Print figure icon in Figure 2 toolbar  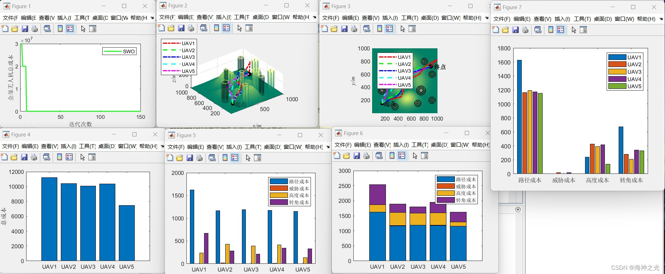pos(191,28)
